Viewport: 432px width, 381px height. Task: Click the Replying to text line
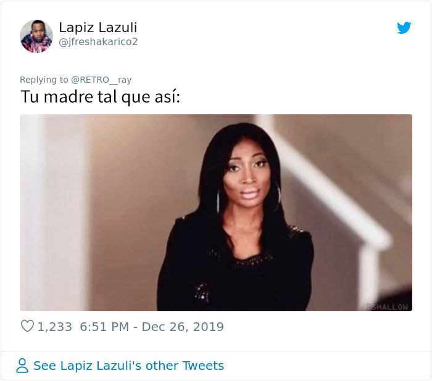(76, 80)
